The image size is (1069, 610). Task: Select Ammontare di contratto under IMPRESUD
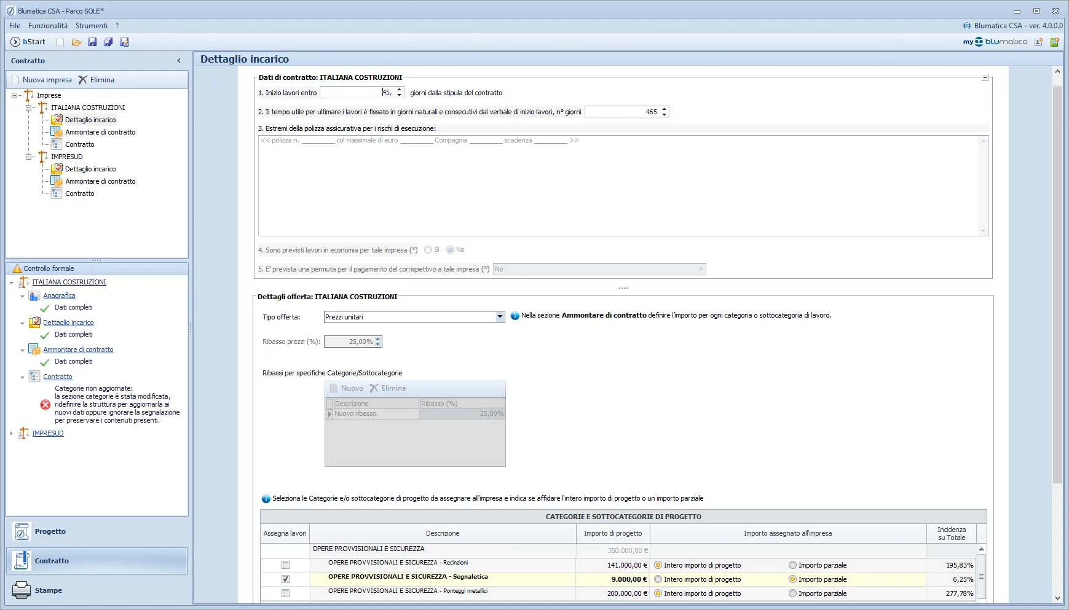click(x=100, y=181)
